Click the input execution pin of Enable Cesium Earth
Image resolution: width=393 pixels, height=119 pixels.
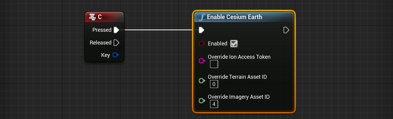(x=201, y=30)
